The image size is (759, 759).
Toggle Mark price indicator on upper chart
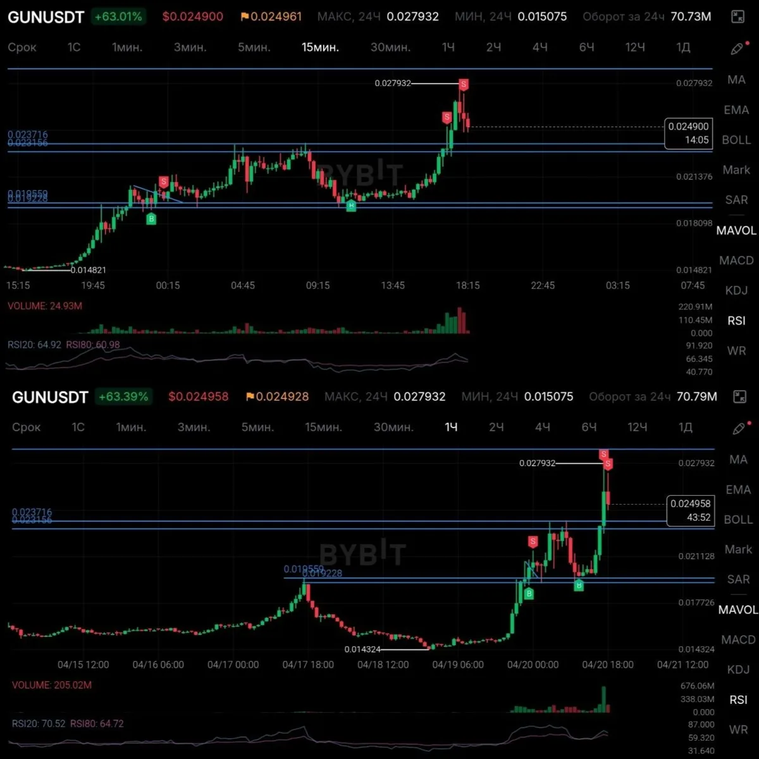[736, 170]
